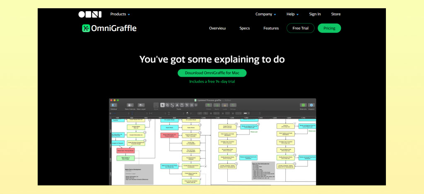424x194 pixels.
Task: Select 'Pull 100 Photos for Consideration' node
Action: coord(191,151)
